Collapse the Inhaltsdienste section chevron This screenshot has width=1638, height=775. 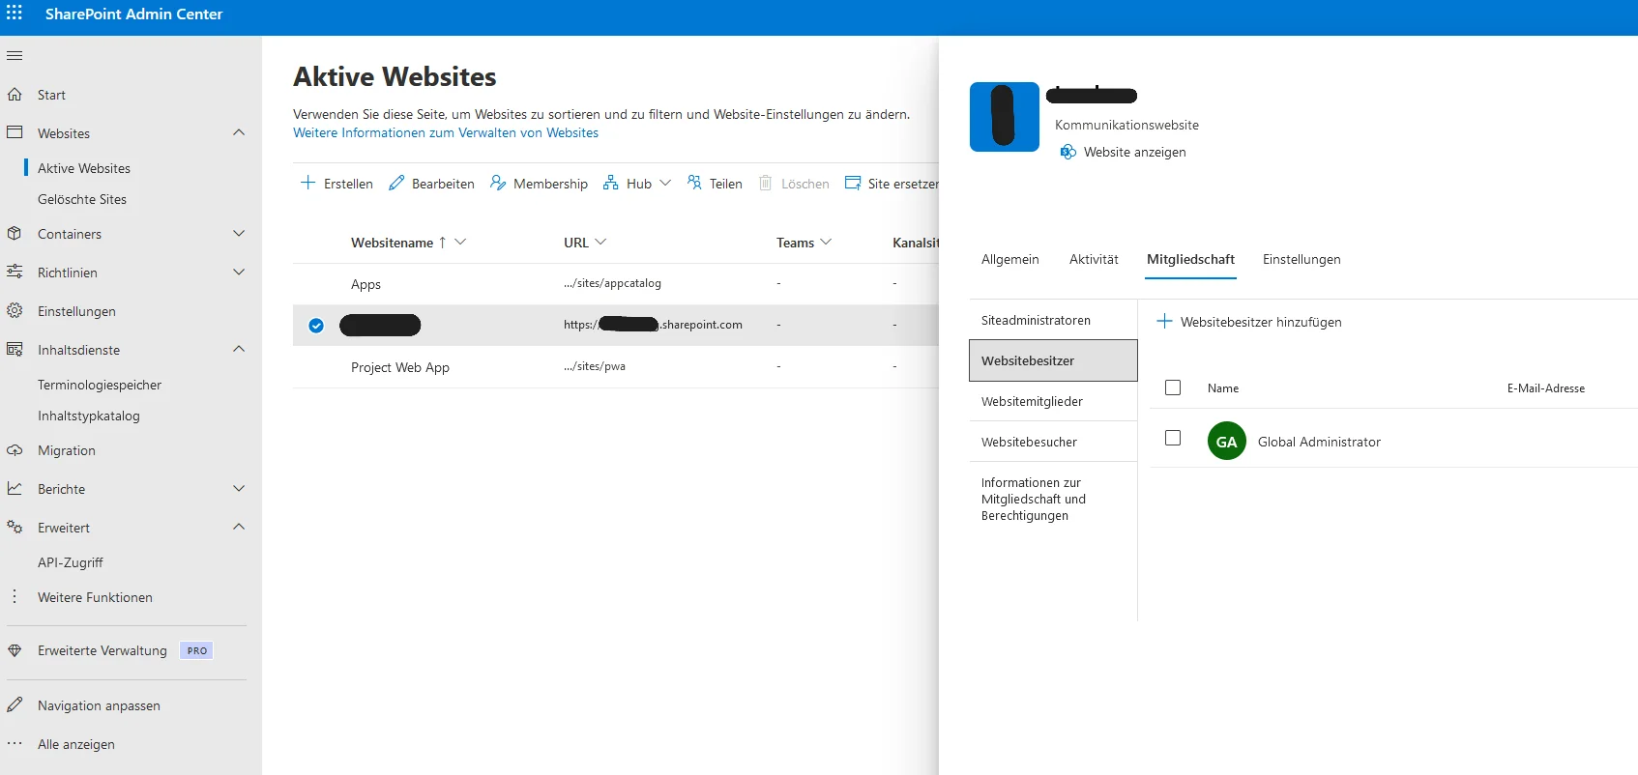(x=239, y=349)
